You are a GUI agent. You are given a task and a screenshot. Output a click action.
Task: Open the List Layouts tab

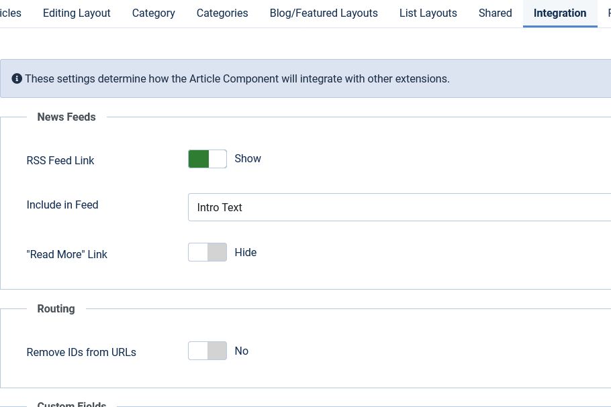click(428, 13)
